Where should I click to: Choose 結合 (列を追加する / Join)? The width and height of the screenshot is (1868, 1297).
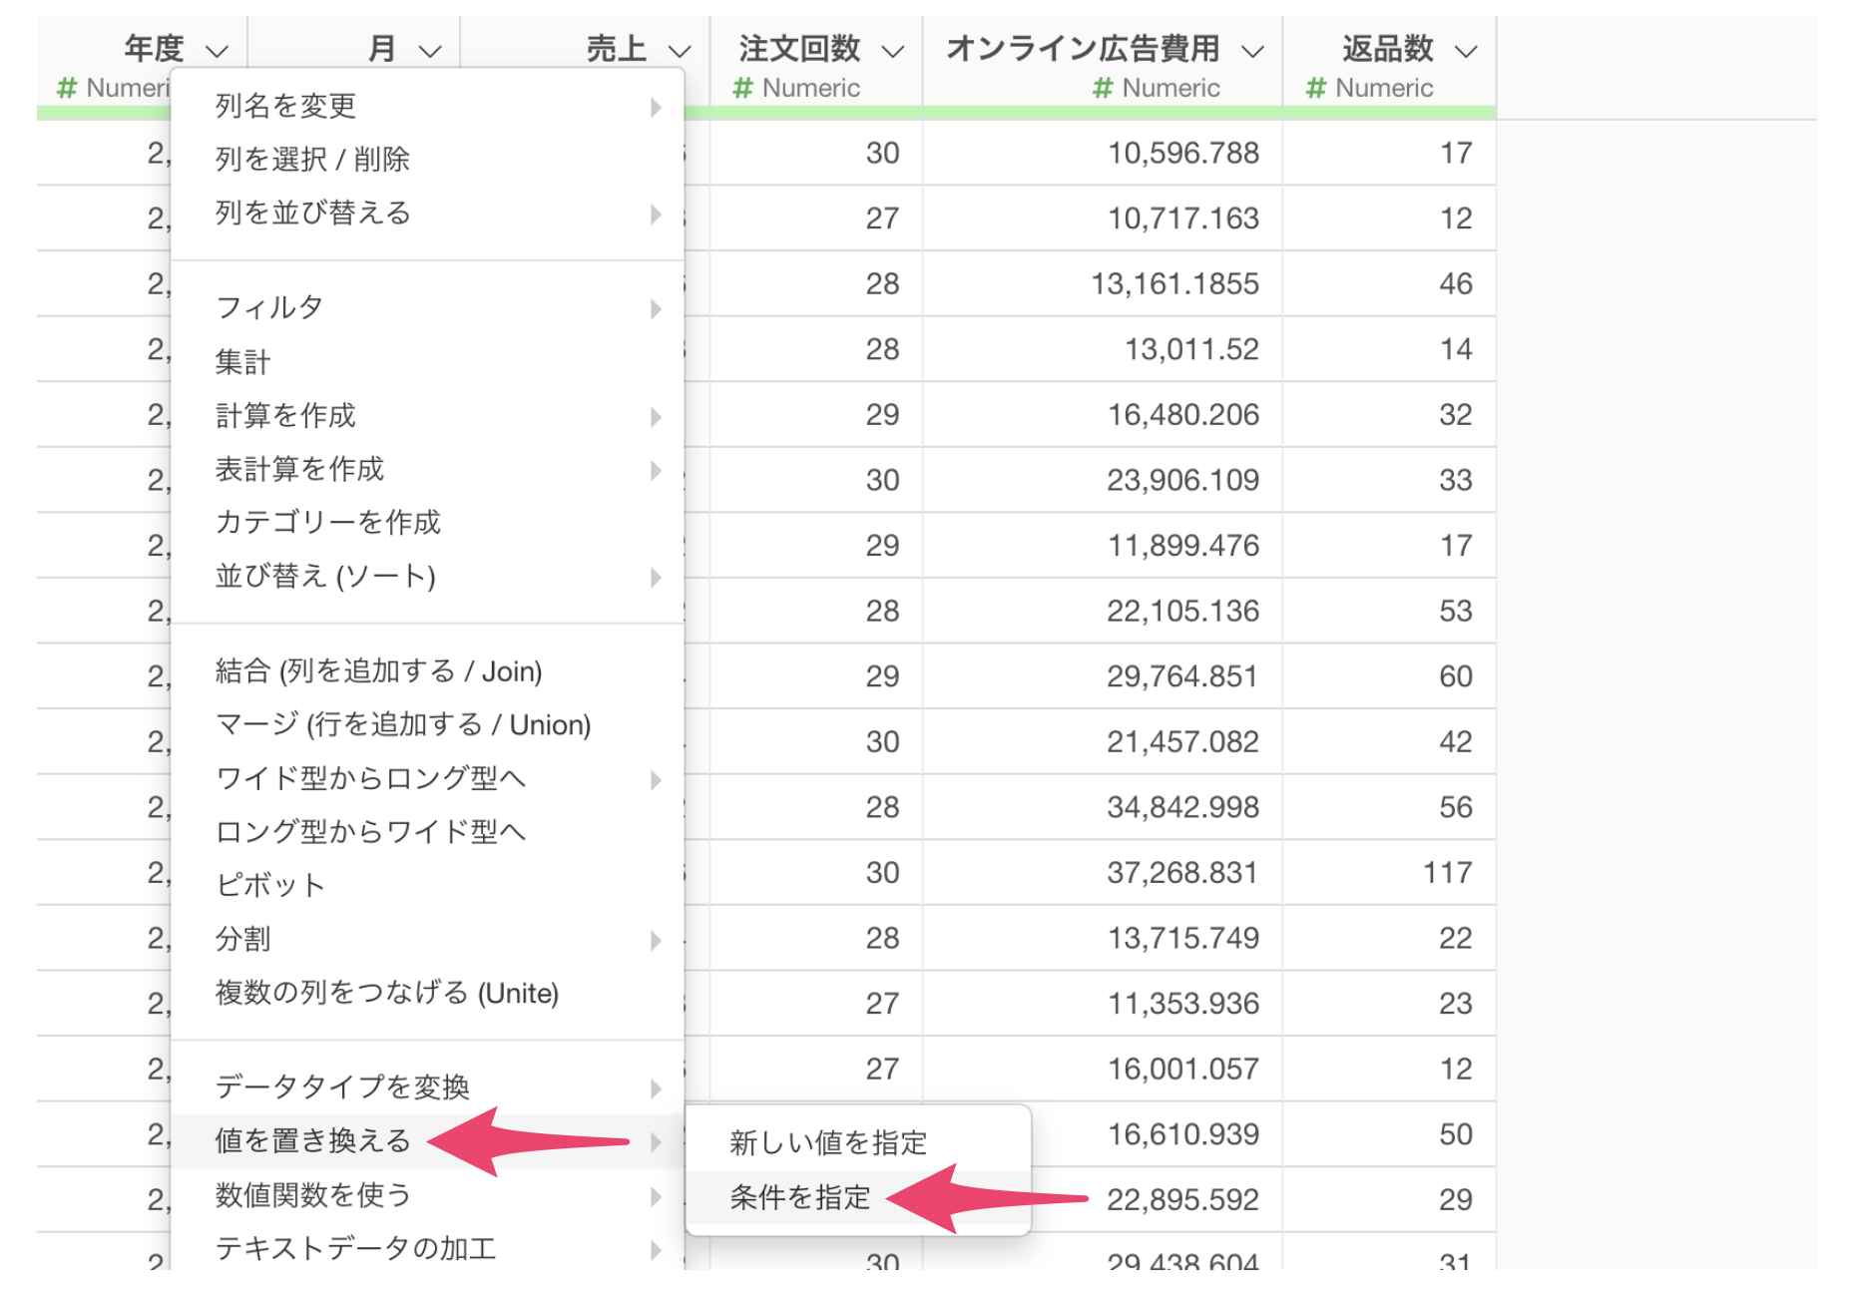click(x=378, y=671)
